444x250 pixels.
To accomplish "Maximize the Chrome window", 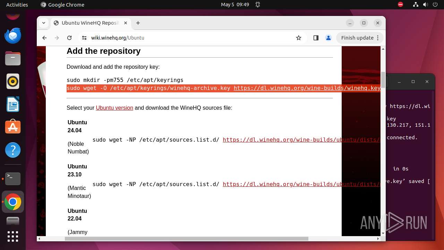I will tap(364, 23).
